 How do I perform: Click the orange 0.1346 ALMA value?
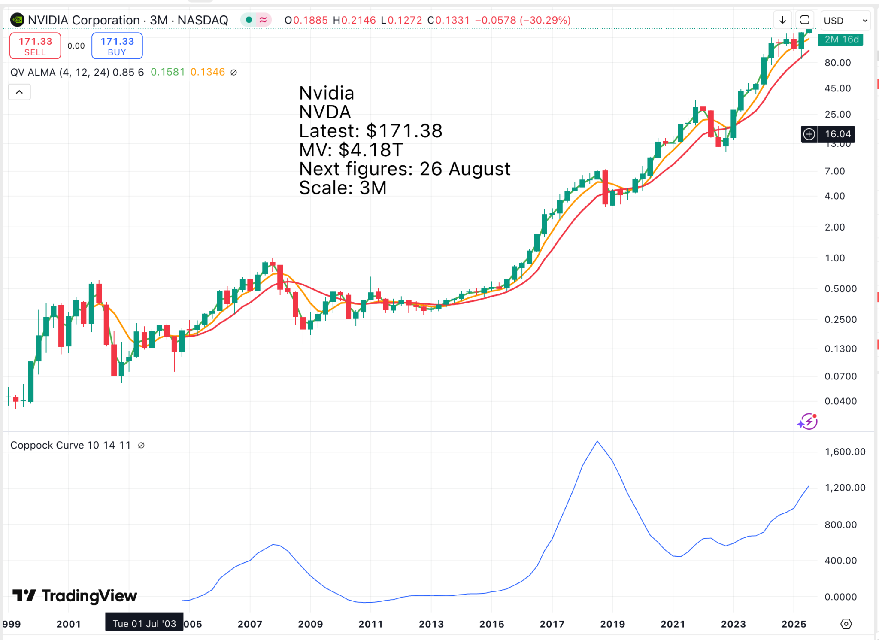click(x=207, y=72)
